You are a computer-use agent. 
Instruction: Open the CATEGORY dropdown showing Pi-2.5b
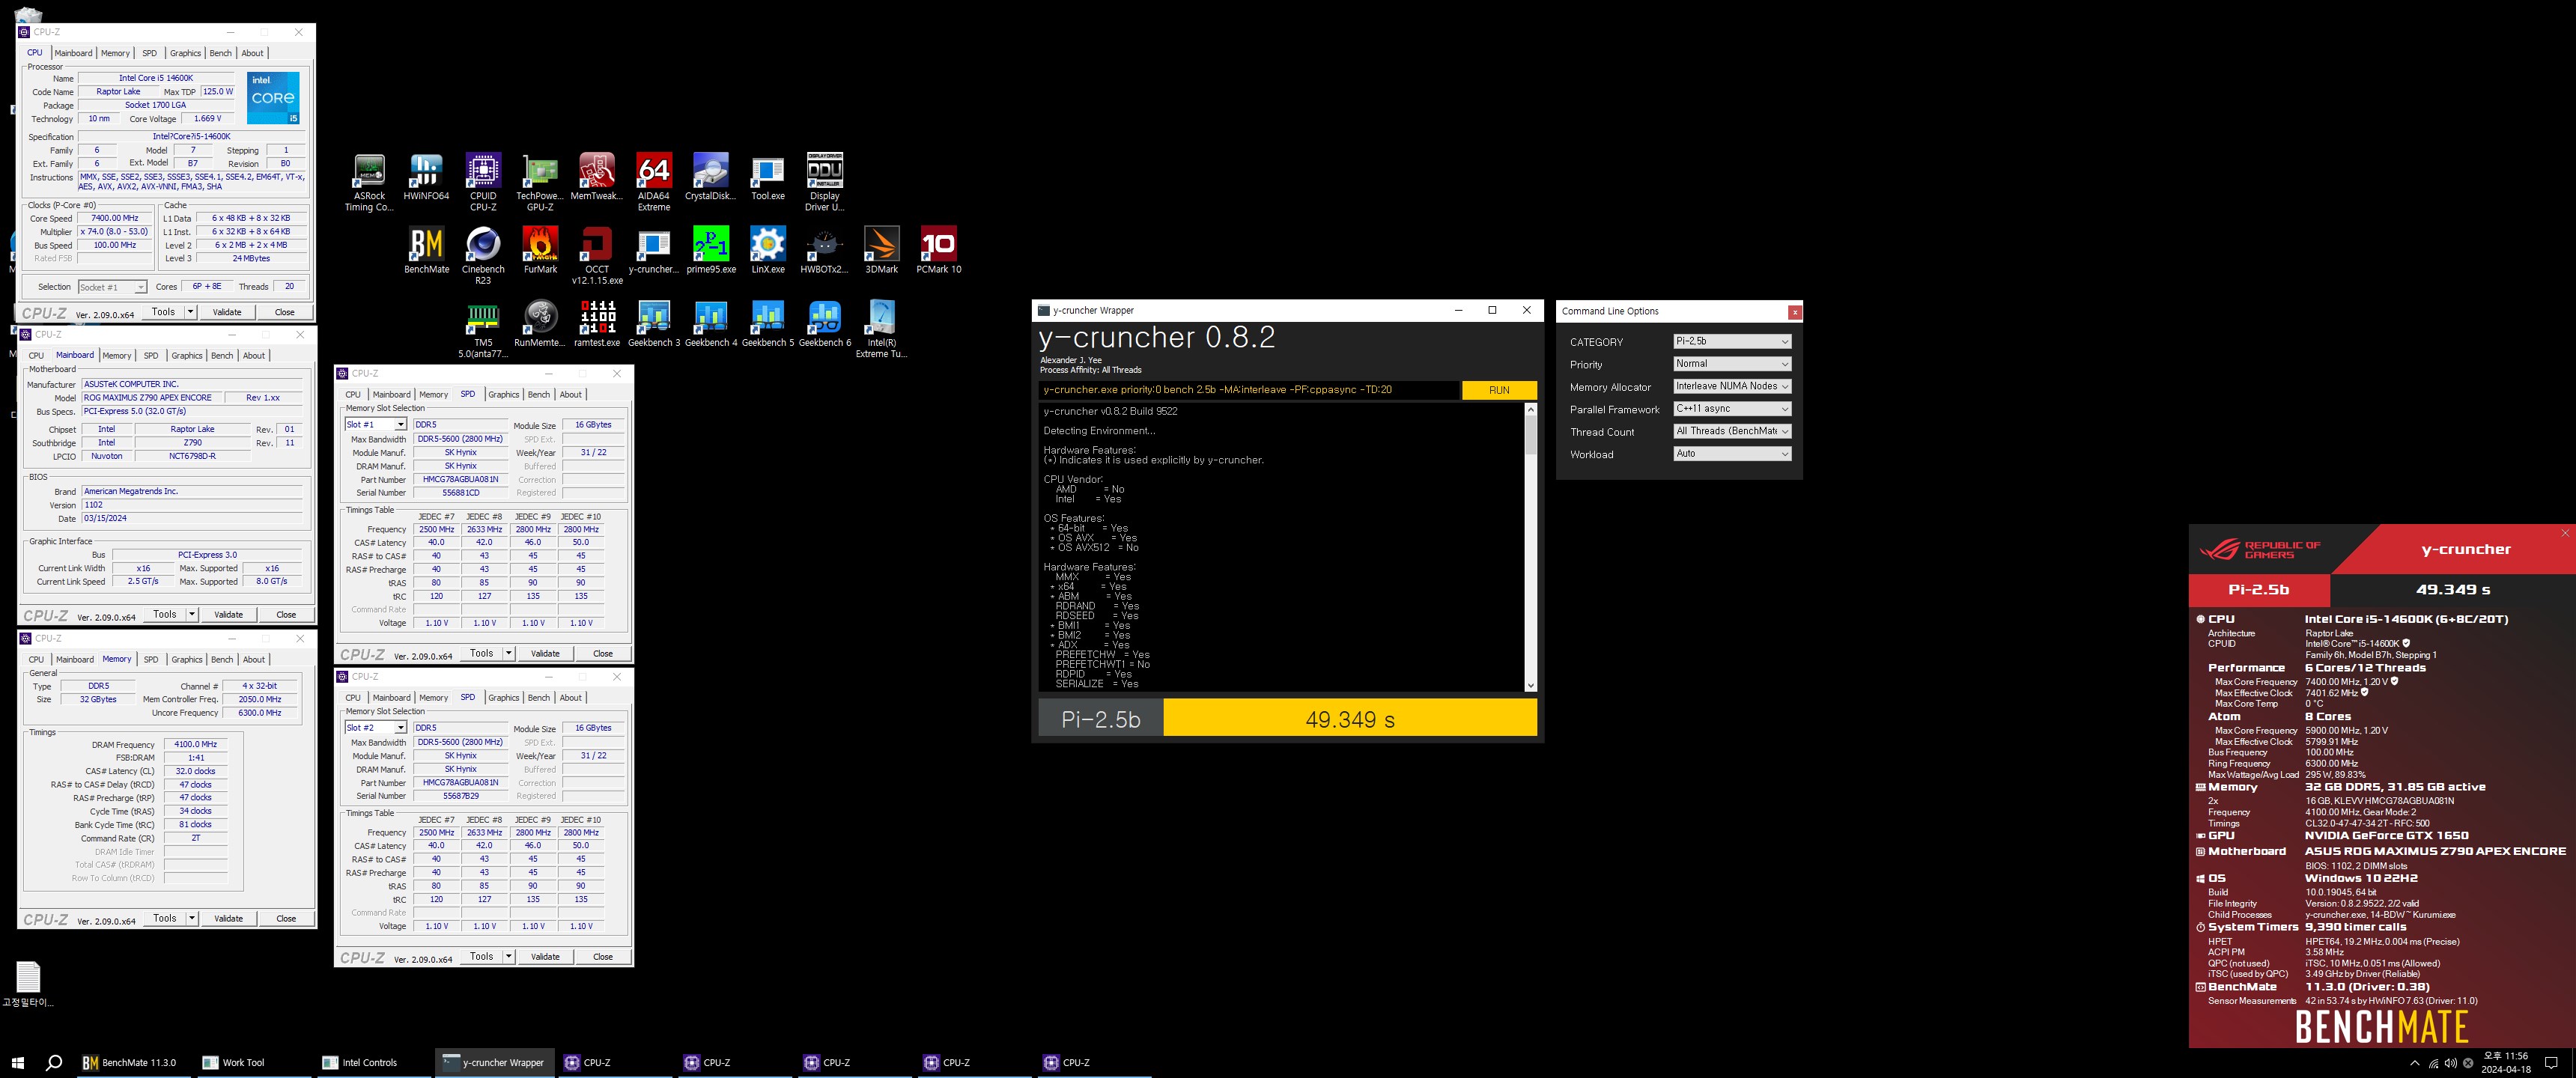pos(1732,341)
